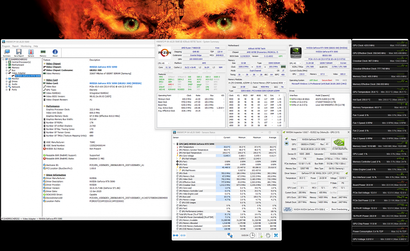Select PCGHERRSCHER202 root tree item
Image resolution: width=410 pixels, height=251 pixels.
pos(18,60)
